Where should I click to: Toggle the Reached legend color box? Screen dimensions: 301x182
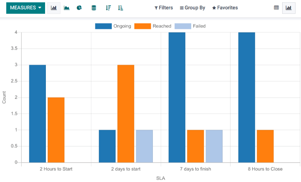point(143,26)
